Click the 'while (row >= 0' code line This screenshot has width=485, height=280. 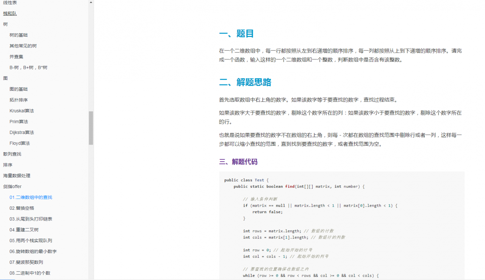point(311,275)
